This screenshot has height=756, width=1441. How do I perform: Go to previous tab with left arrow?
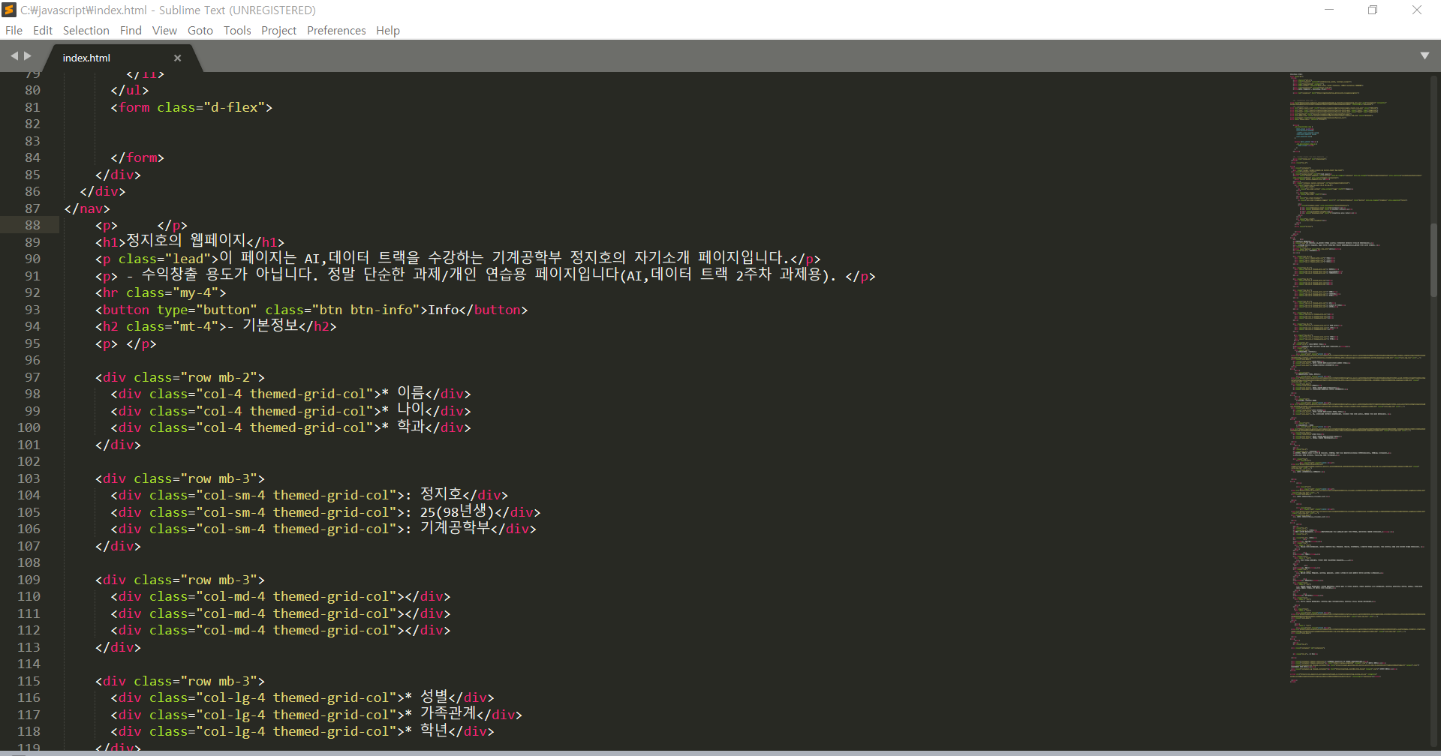tap(14, 56)
